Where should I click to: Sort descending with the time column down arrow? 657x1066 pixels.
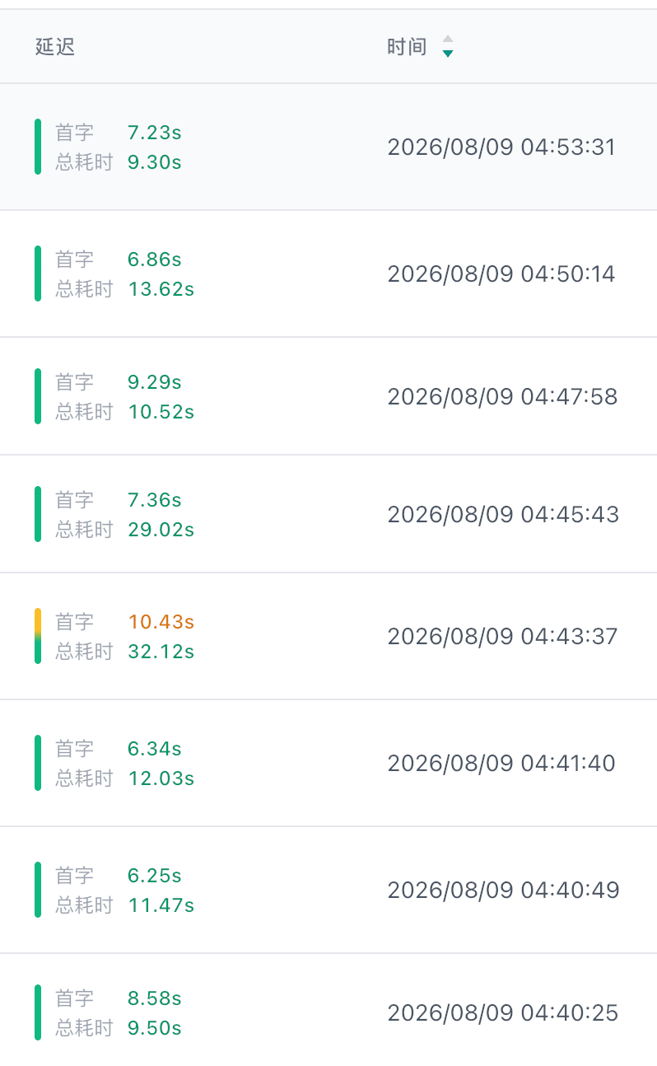pyautogui.click(x=447, y=54)
